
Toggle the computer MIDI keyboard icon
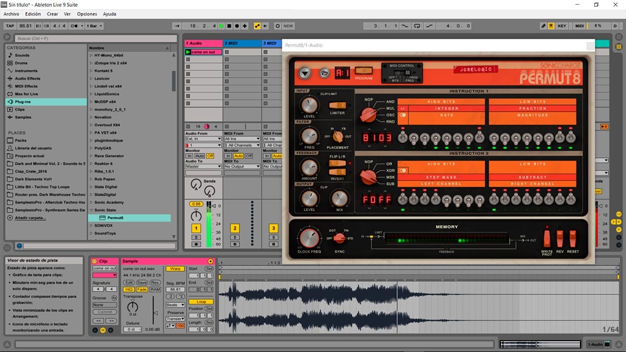tap(551, 26)
